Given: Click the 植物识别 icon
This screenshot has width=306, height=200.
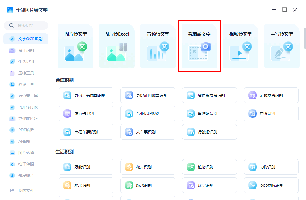Looking at the screenshot, I should pos(191,167).
